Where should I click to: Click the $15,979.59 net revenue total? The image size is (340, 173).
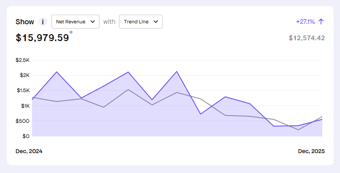pyautogui.click(x=42, y=38)
